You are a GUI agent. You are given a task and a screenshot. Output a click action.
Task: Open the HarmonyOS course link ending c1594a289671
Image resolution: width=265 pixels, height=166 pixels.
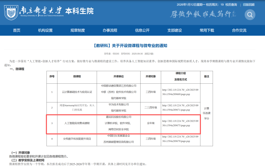pyautogui.click(x=180, y=108)
